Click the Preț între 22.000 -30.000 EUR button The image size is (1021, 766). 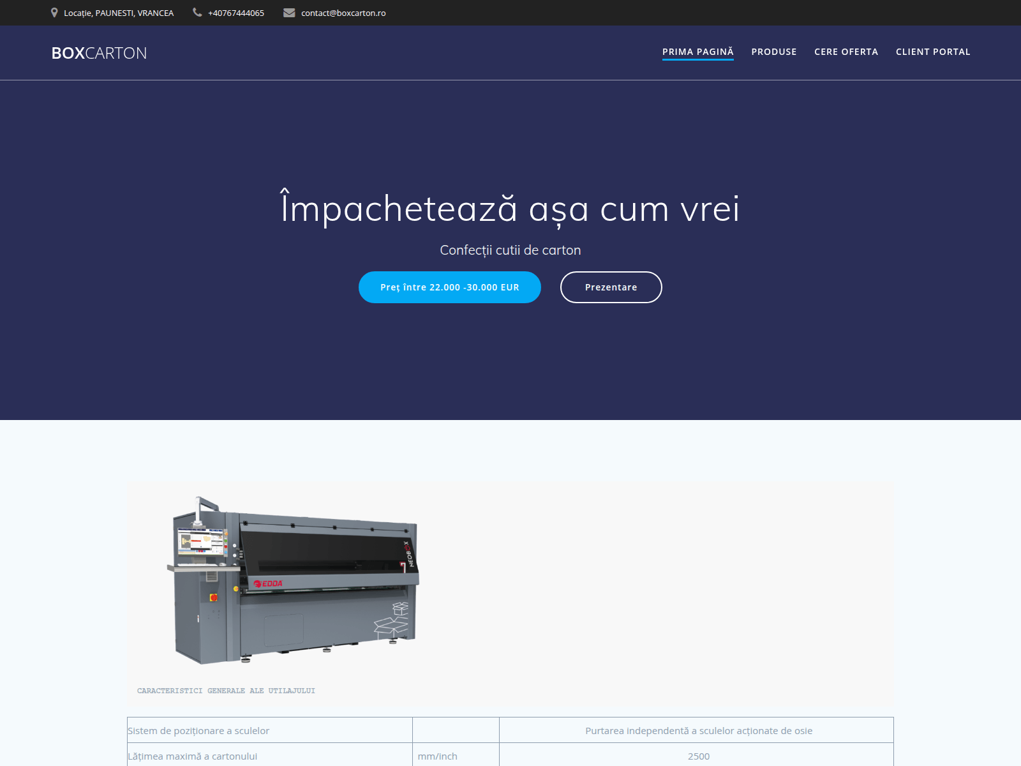coord(450,287)
